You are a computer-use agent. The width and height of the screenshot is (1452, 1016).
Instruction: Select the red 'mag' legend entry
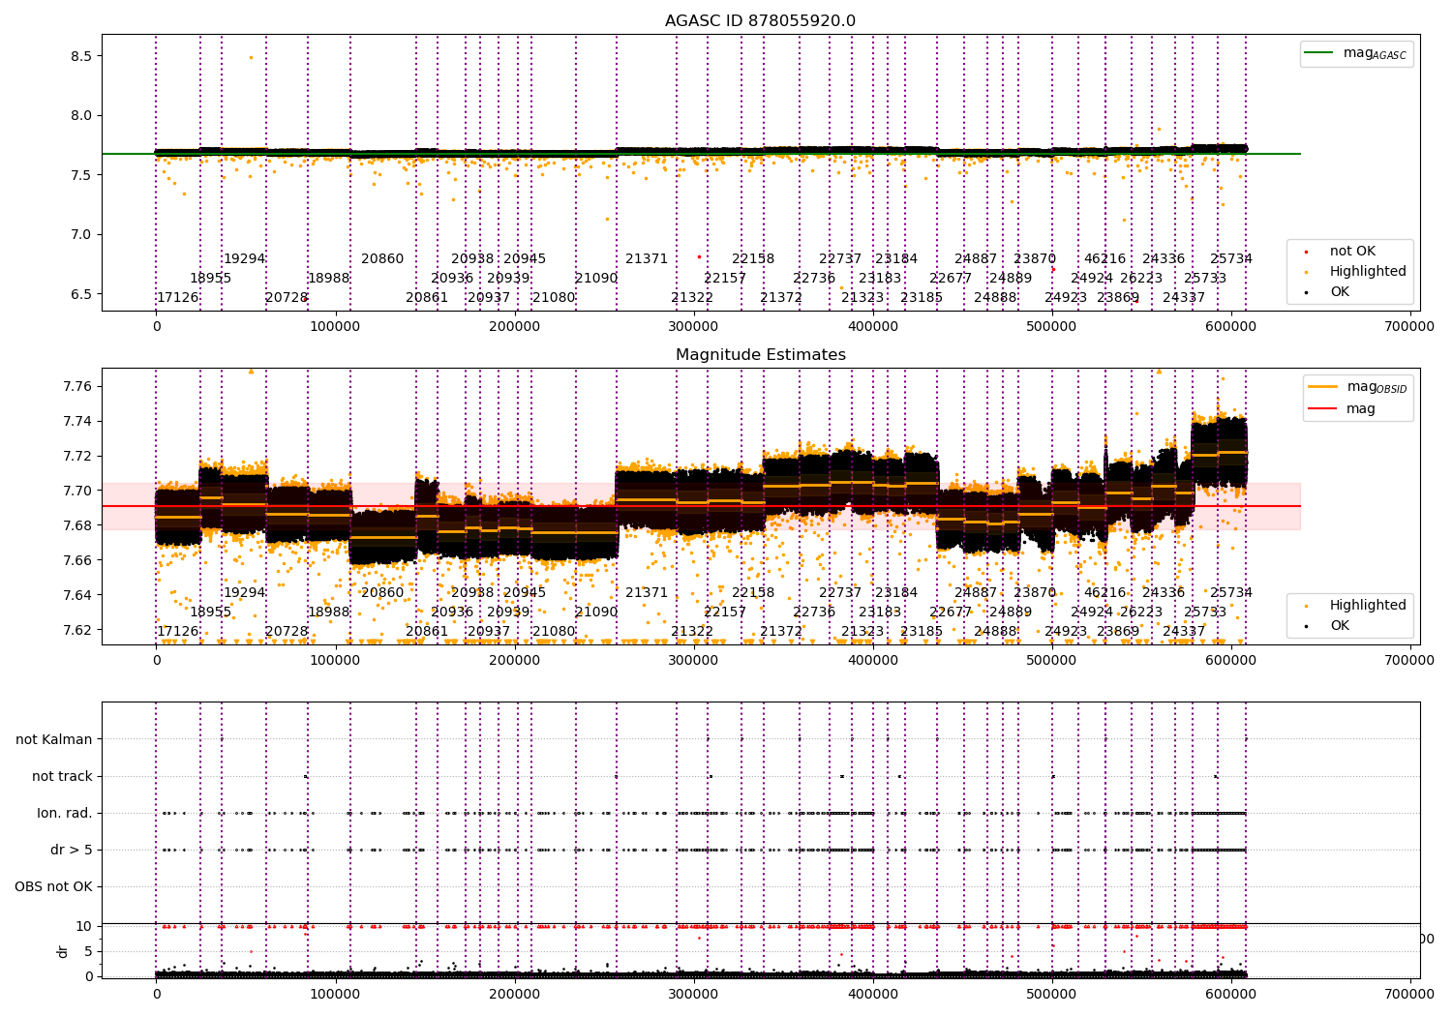pyautogui.click(x=1342, y=408)
